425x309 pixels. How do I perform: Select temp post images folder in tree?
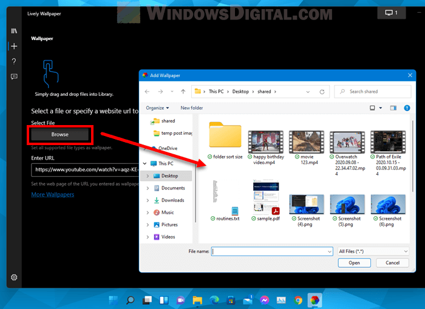pos(173,133)
